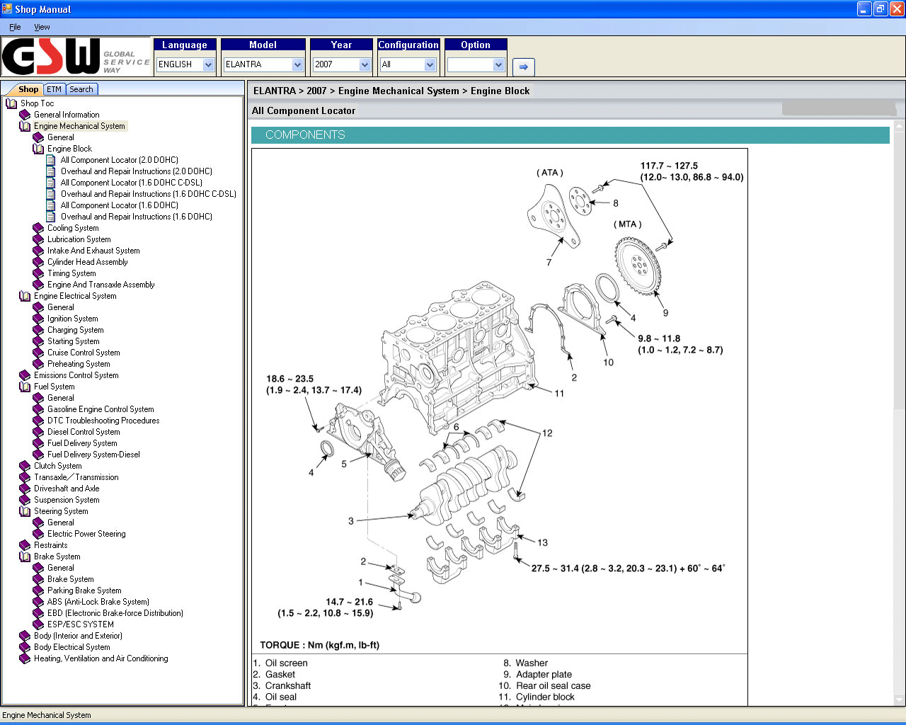Viewport: 906px width, 725px height.
Task: Click open book icon beside Fuel System
Action: tap(25, 387)
